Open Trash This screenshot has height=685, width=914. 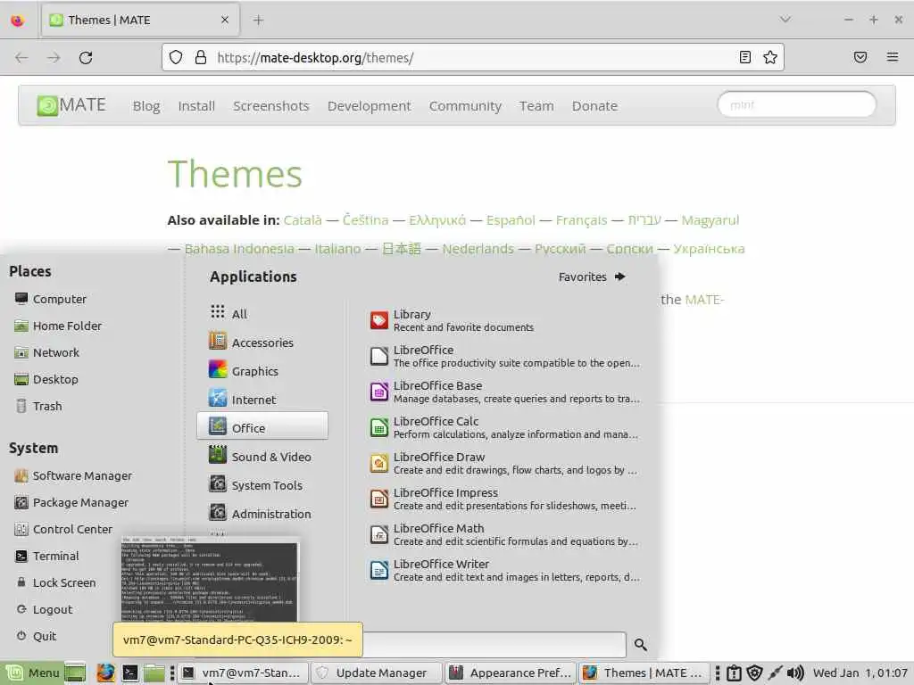coord(38,406)
